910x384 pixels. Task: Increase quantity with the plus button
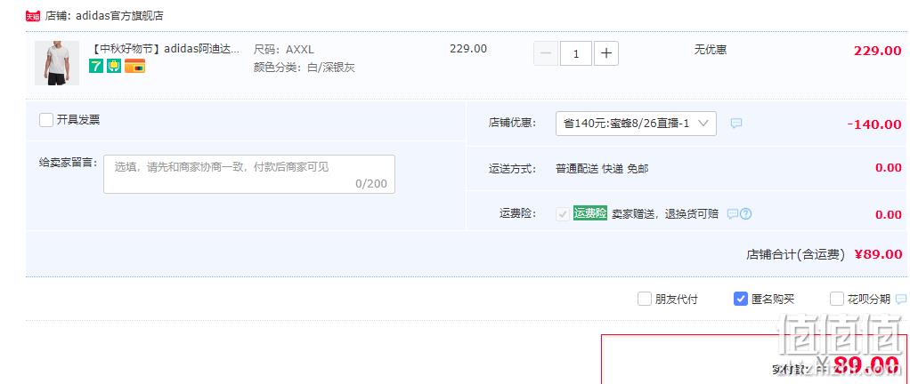coord(606,53)
